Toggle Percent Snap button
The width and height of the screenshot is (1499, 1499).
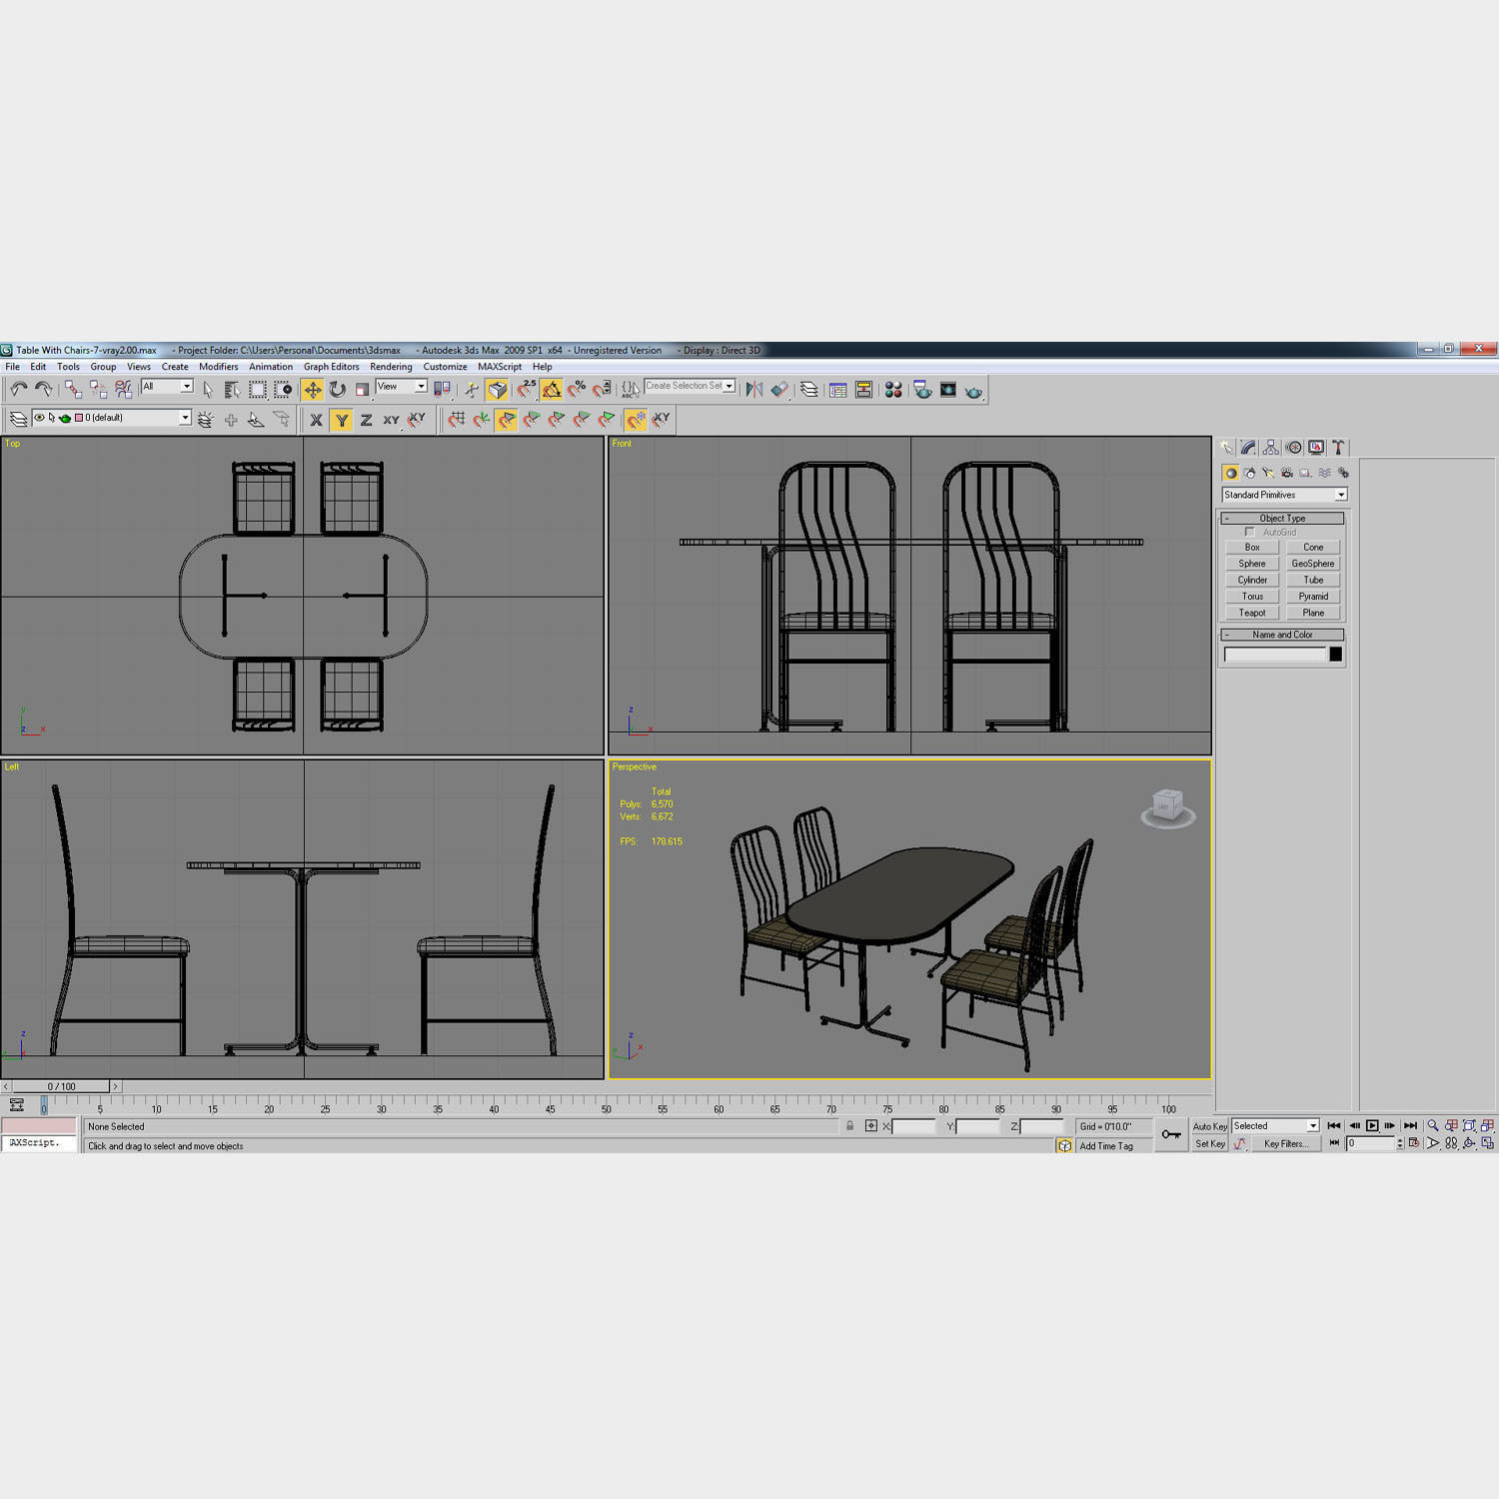577,390
